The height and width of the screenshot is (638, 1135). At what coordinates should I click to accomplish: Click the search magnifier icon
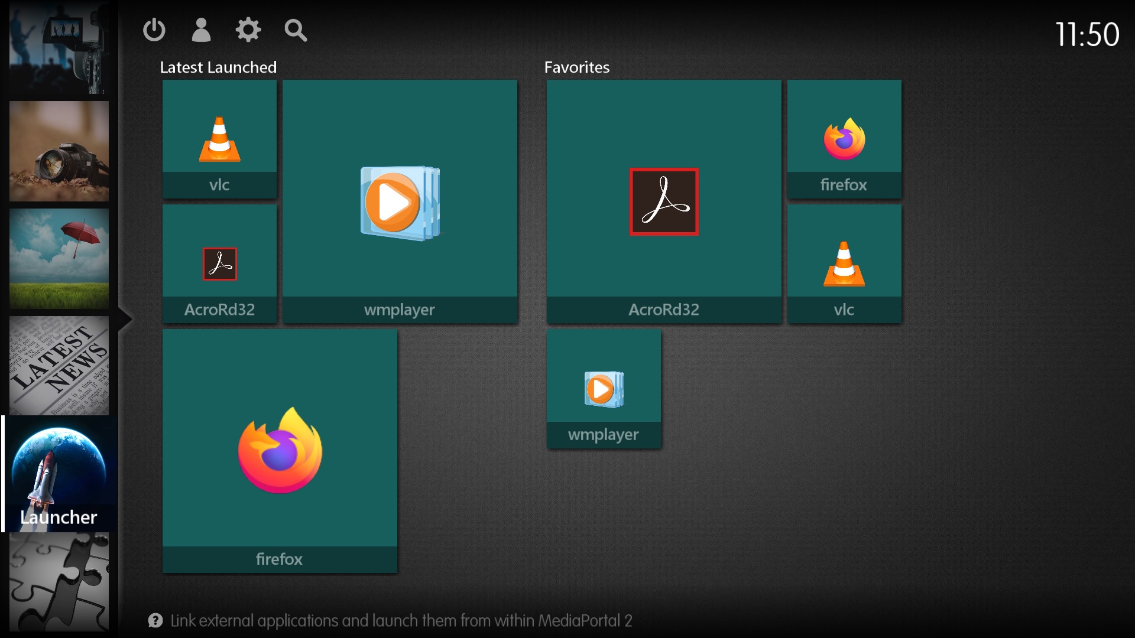point(296,30)
